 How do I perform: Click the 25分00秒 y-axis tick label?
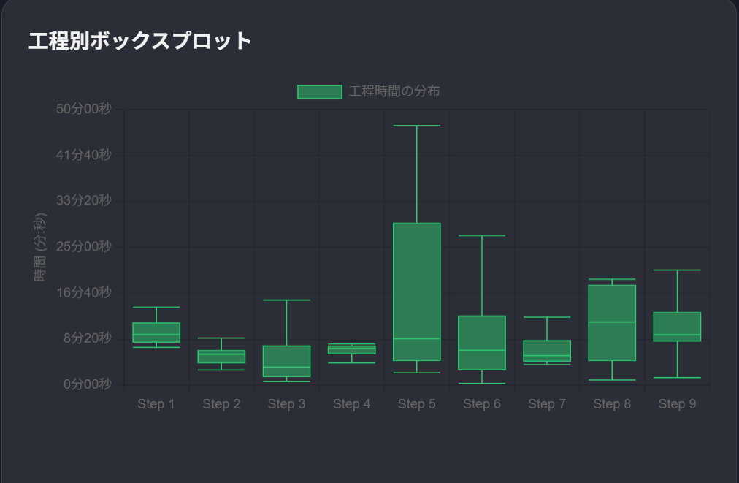coord(83,246)
